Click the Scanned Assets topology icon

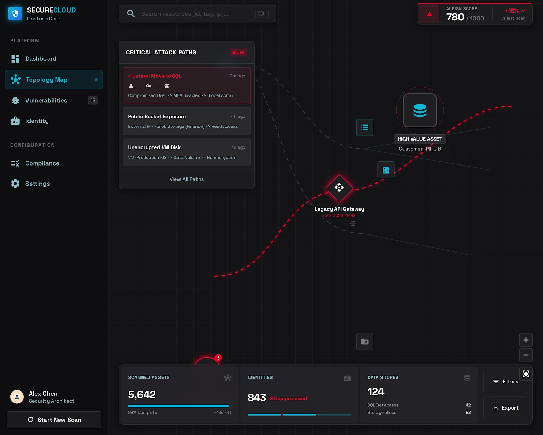pos(228,378)
